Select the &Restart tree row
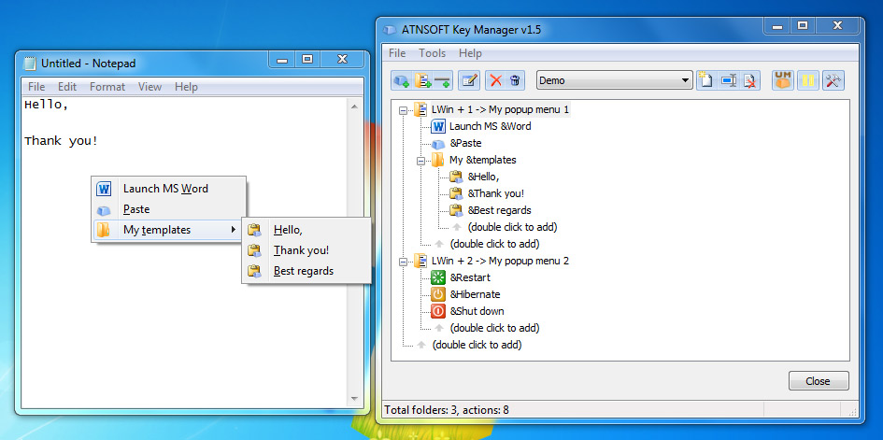This screenshot has height=440, width=883. point(470,277)
